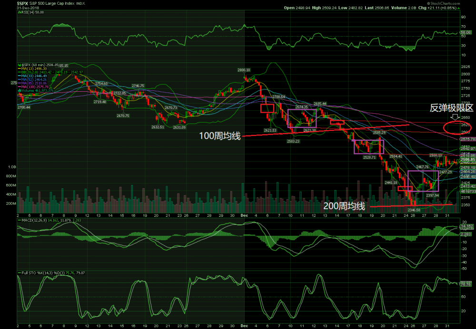Click the 200周均线 annotation text
The image size is (476, 329).
(344, 206)
